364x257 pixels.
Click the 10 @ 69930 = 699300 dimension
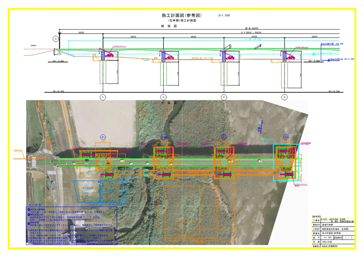(251, 32)
